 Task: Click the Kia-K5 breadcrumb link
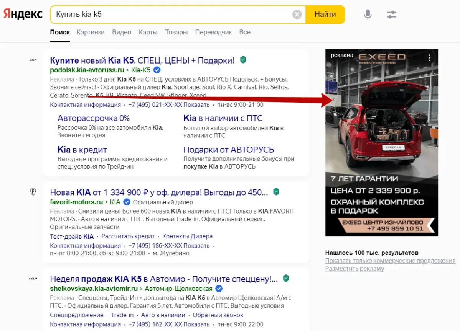140,70
